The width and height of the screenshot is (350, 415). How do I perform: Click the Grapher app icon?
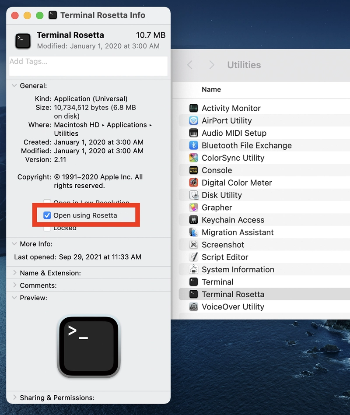click(x=193, y=207)
